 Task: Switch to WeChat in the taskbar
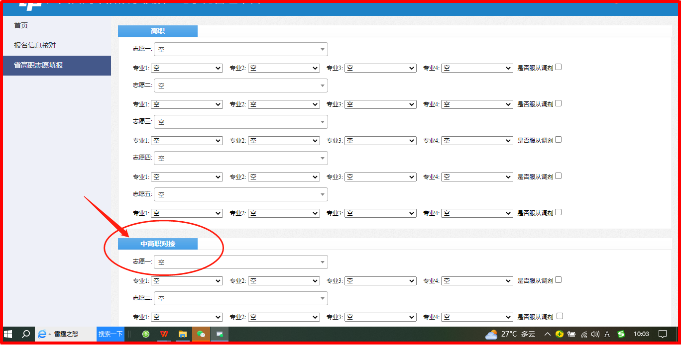click(x=201, y=334)
